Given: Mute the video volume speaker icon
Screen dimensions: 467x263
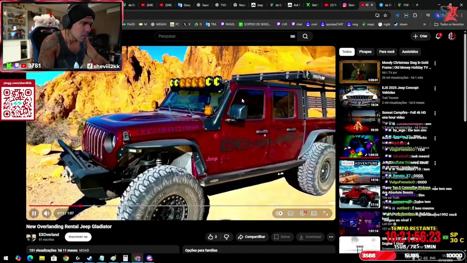Looking at the screenshot, I should coord(47,213).
